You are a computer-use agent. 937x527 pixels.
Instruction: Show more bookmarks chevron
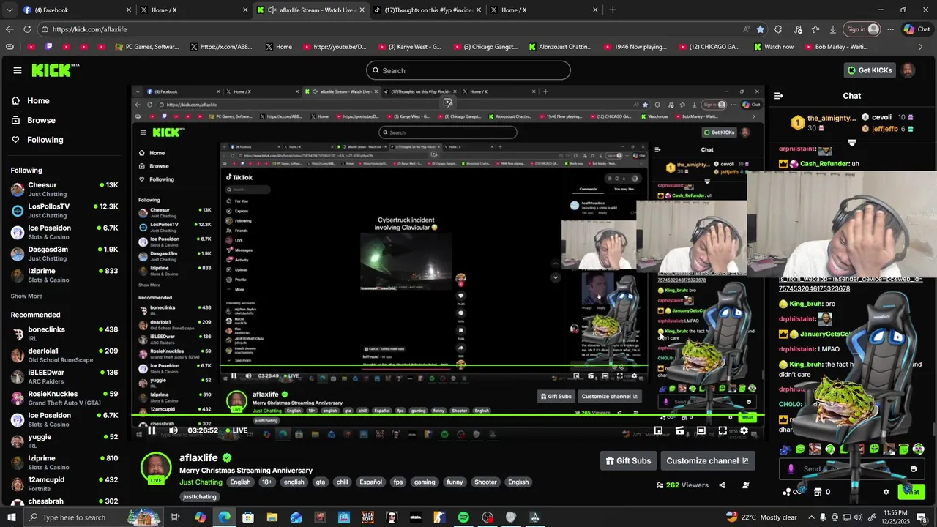[921, 47]
